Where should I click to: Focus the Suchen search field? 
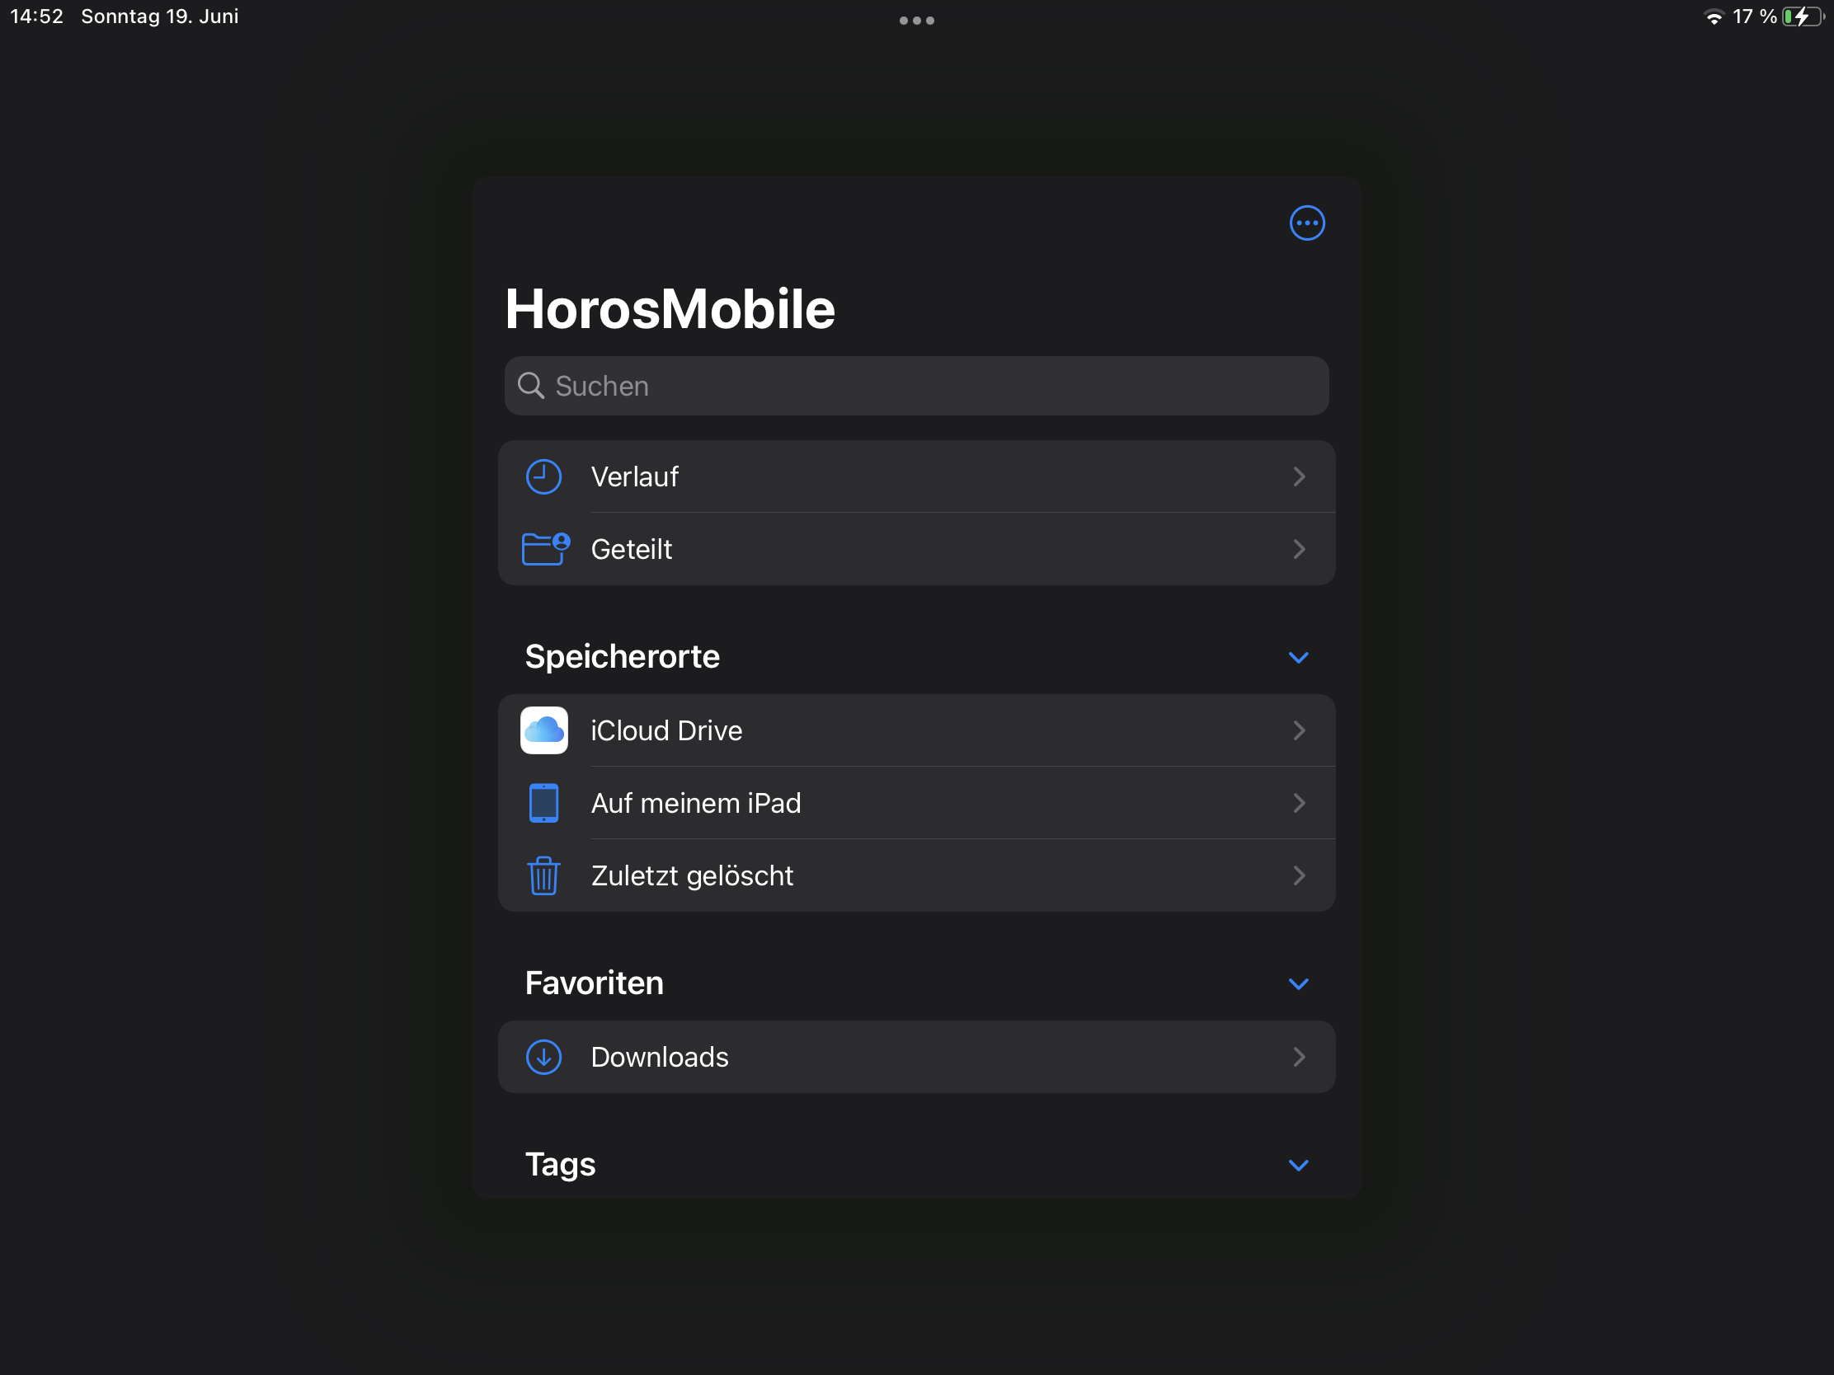(x=916, y=386)
